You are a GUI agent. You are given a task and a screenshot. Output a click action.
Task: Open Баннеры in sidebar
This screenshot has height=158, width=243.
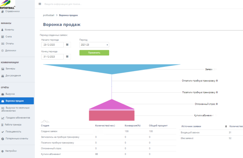click(x=10, y=69)
